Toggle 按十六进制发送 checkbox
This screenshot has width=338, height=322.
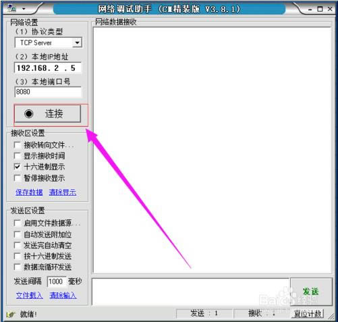point(18,256)
